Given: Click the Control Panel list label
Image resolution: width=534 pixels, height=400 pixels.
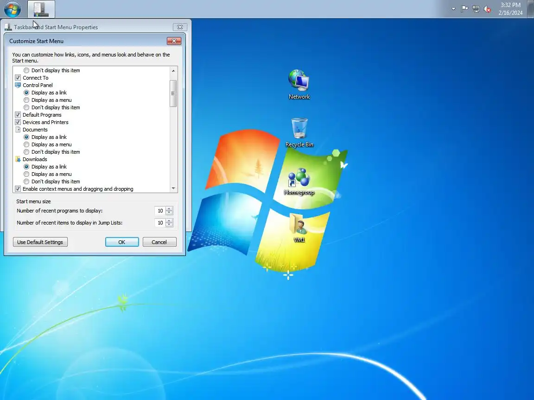Looking at the screenshot, I should [x=38, y=85].
